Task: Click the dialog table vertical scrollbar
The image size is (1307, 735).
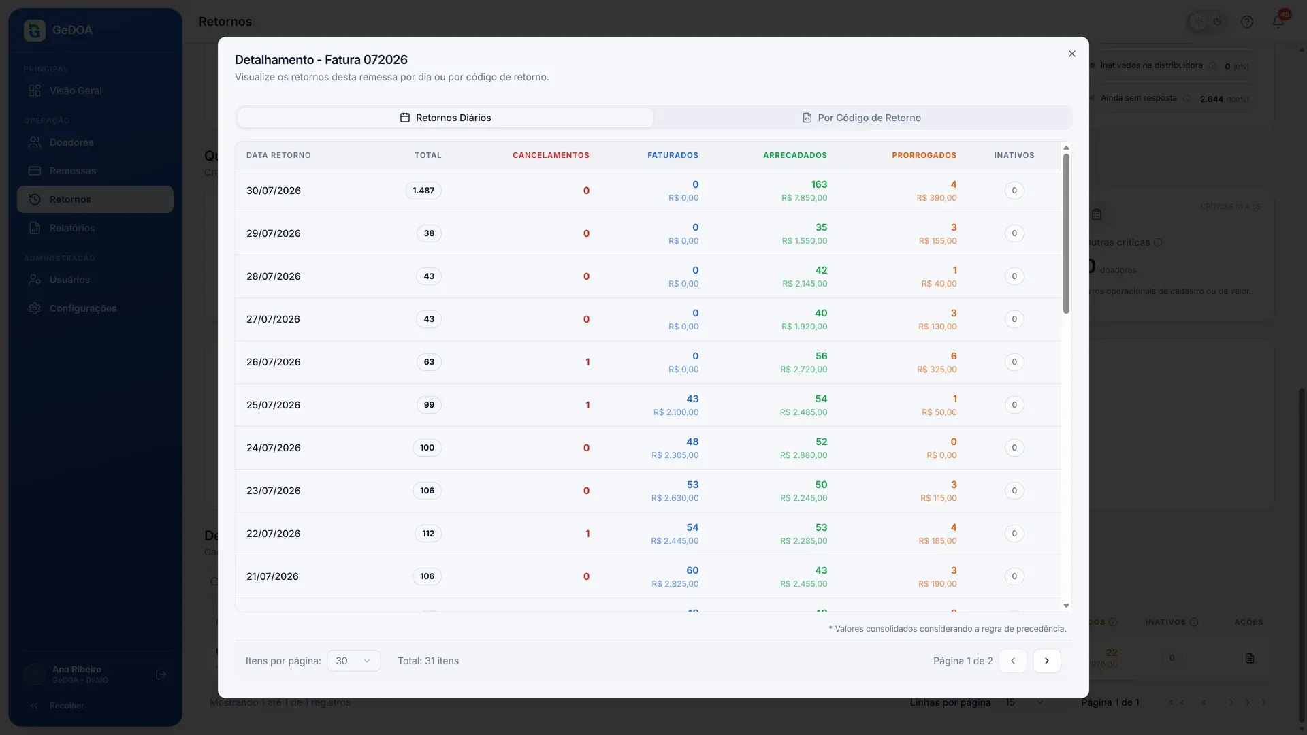Action: pos(1066,233)
